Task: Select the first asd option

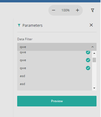Action: point(54,76)
